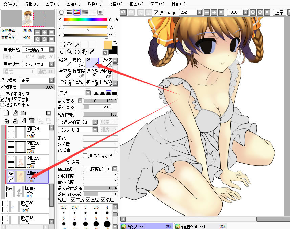Create a new linework layer

15,113
